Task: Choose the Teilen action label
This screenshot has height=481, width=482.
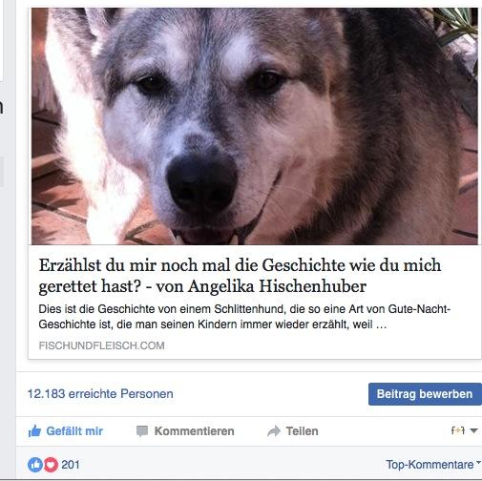Action: coord(302,431)
